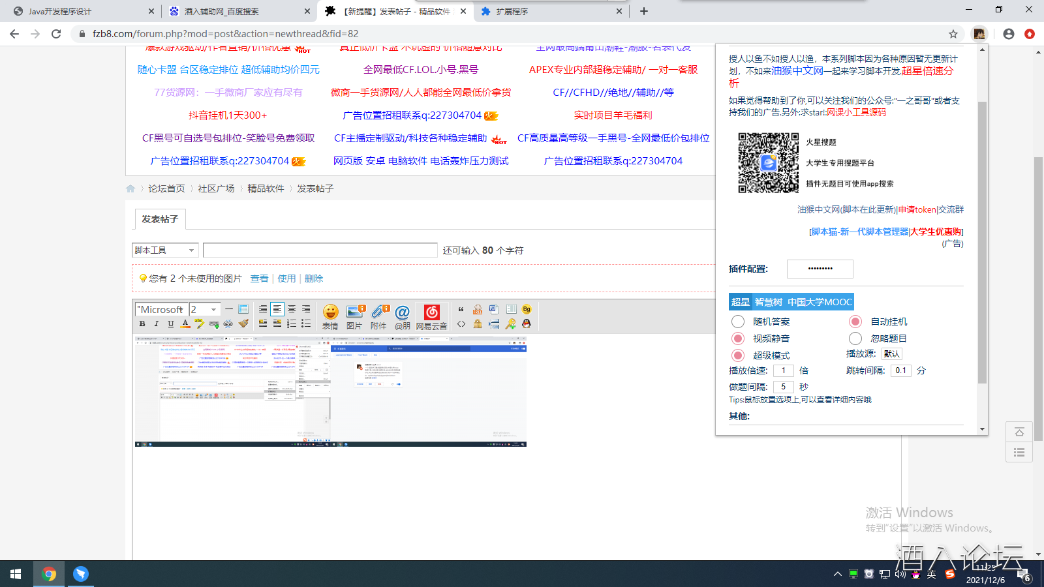Click the post title input field
The image size is (1044, 587).
tap(320, 250)
